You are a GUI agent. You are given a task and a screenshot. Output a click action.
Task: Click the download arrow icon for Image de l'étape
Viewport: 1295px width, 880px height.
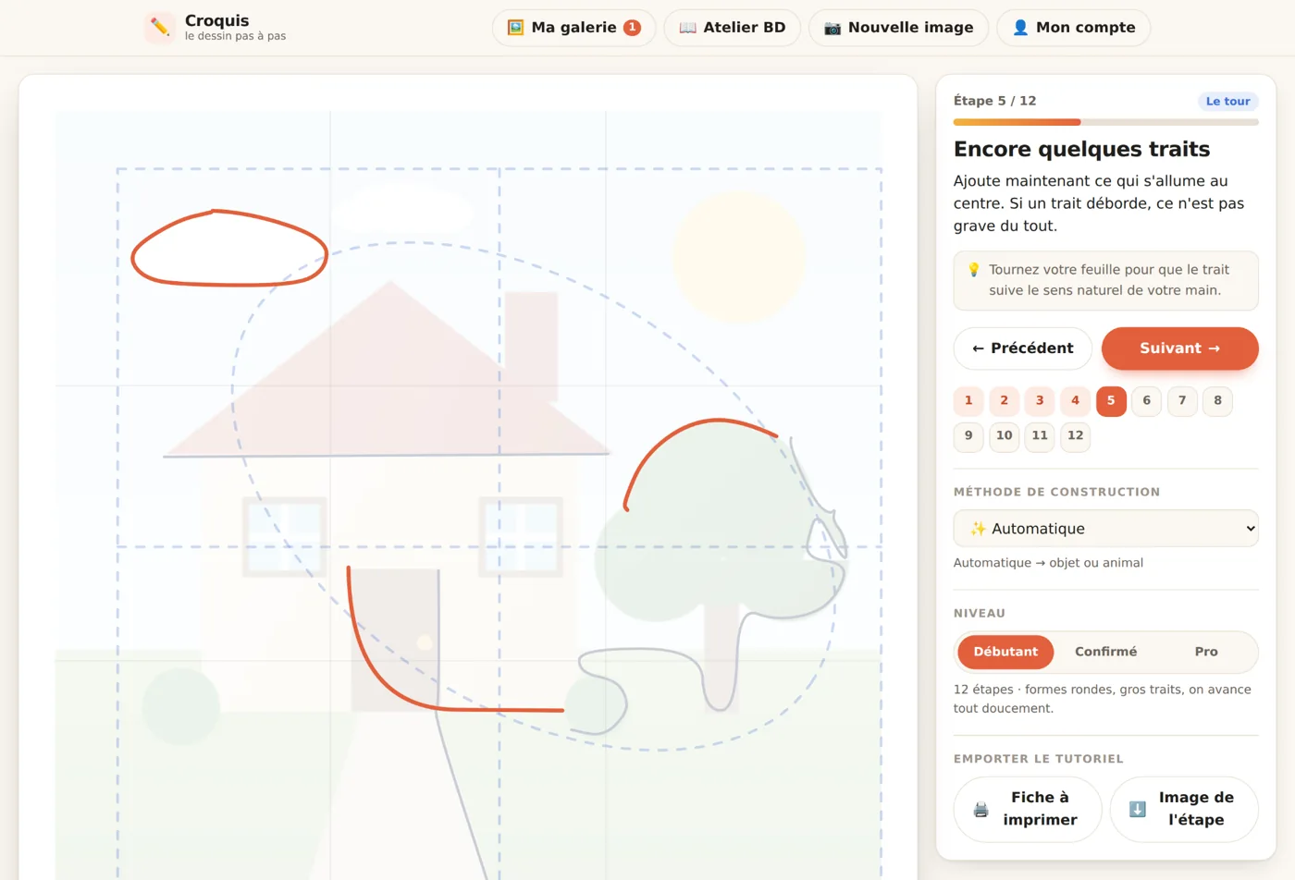coord(1137,810)
